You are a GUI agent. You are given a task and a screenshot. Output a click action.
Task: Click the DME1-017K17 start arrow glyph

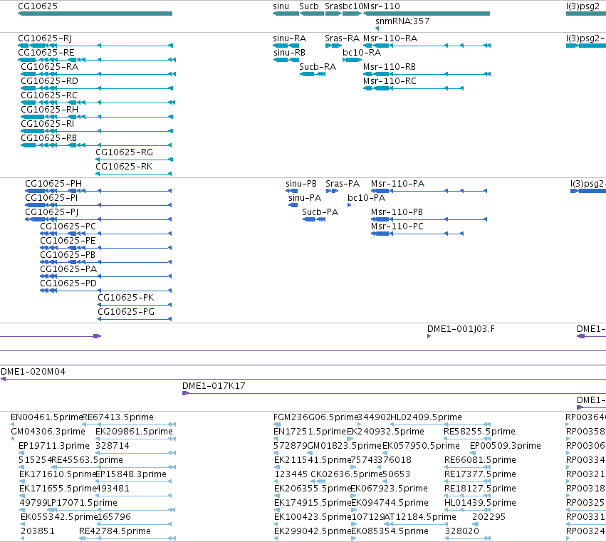click(x=186, y=393)
